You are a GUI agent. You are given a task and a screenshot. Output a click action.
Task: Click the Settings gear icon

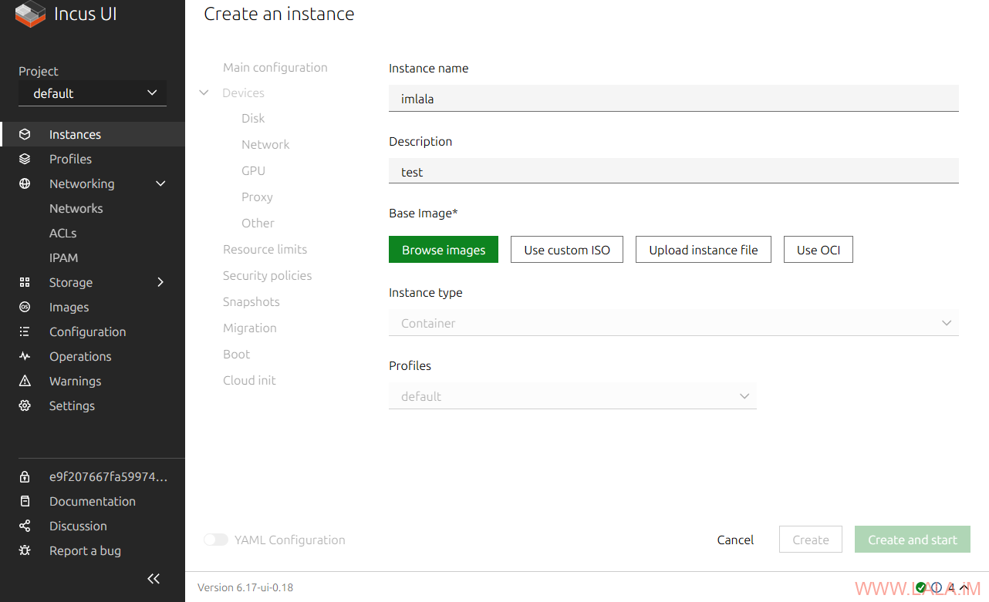pos(25,405)
